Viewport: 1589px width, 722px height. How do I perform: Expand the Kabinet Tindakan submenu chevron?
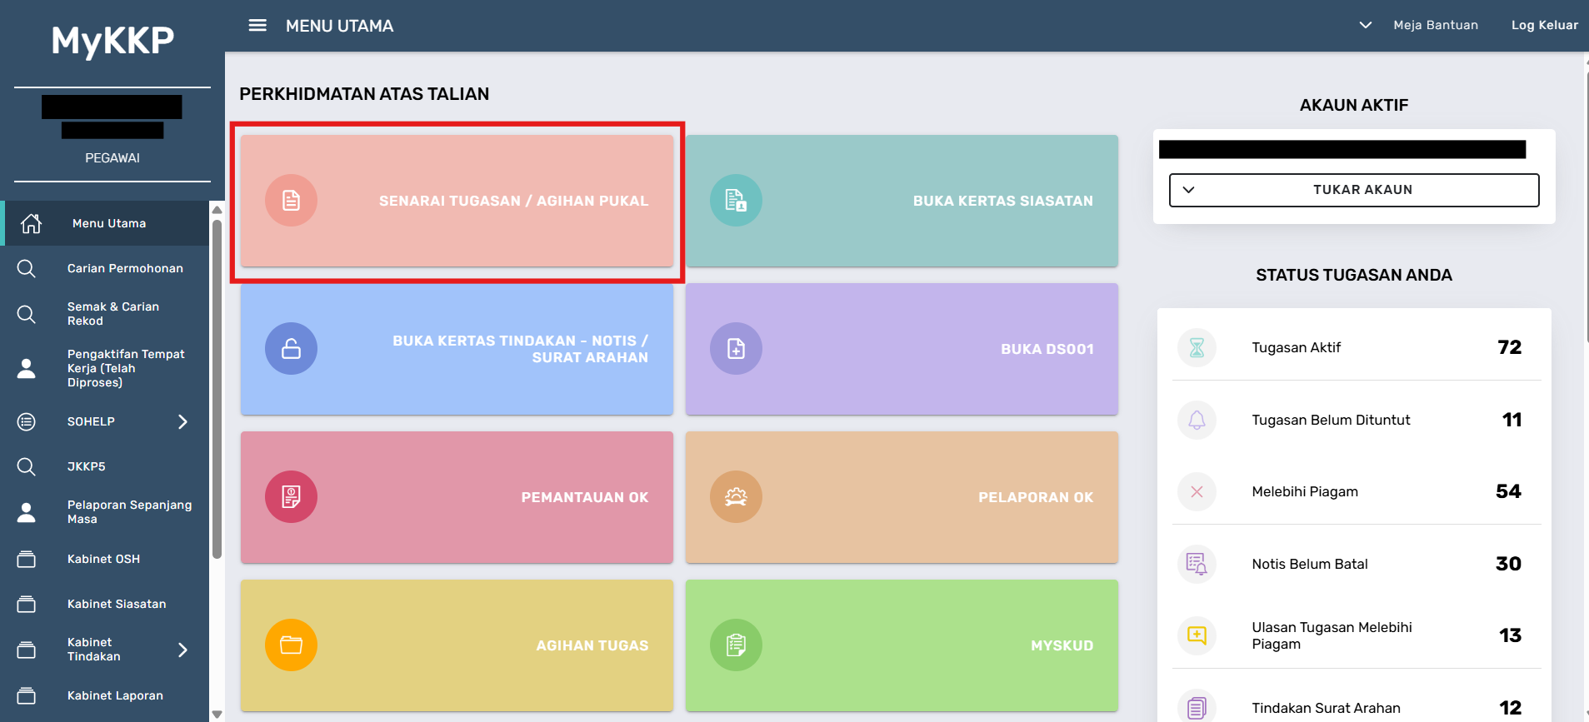coord(182,650)
